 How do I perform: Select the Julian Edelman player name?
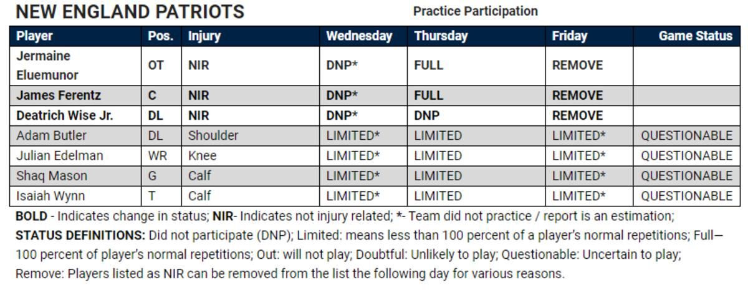coord(59,155)
